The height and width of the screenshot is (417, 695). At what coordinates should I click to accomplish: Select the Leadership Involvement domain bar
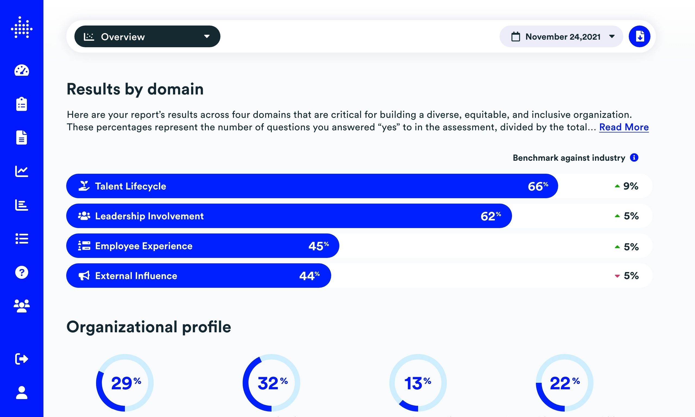(289, 216)
